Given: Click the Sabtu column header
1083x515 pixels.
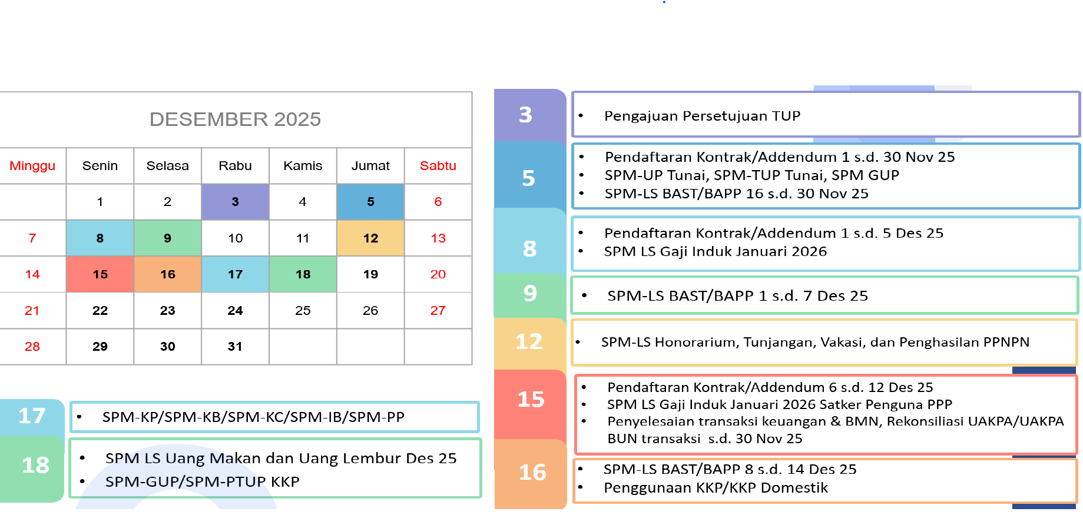Looking at the screenshot, I should pyautogui.click(x=438, y=166).
